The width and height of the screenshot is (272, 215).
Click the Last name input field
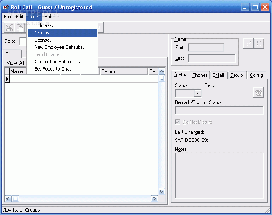(x=212, y=58)
